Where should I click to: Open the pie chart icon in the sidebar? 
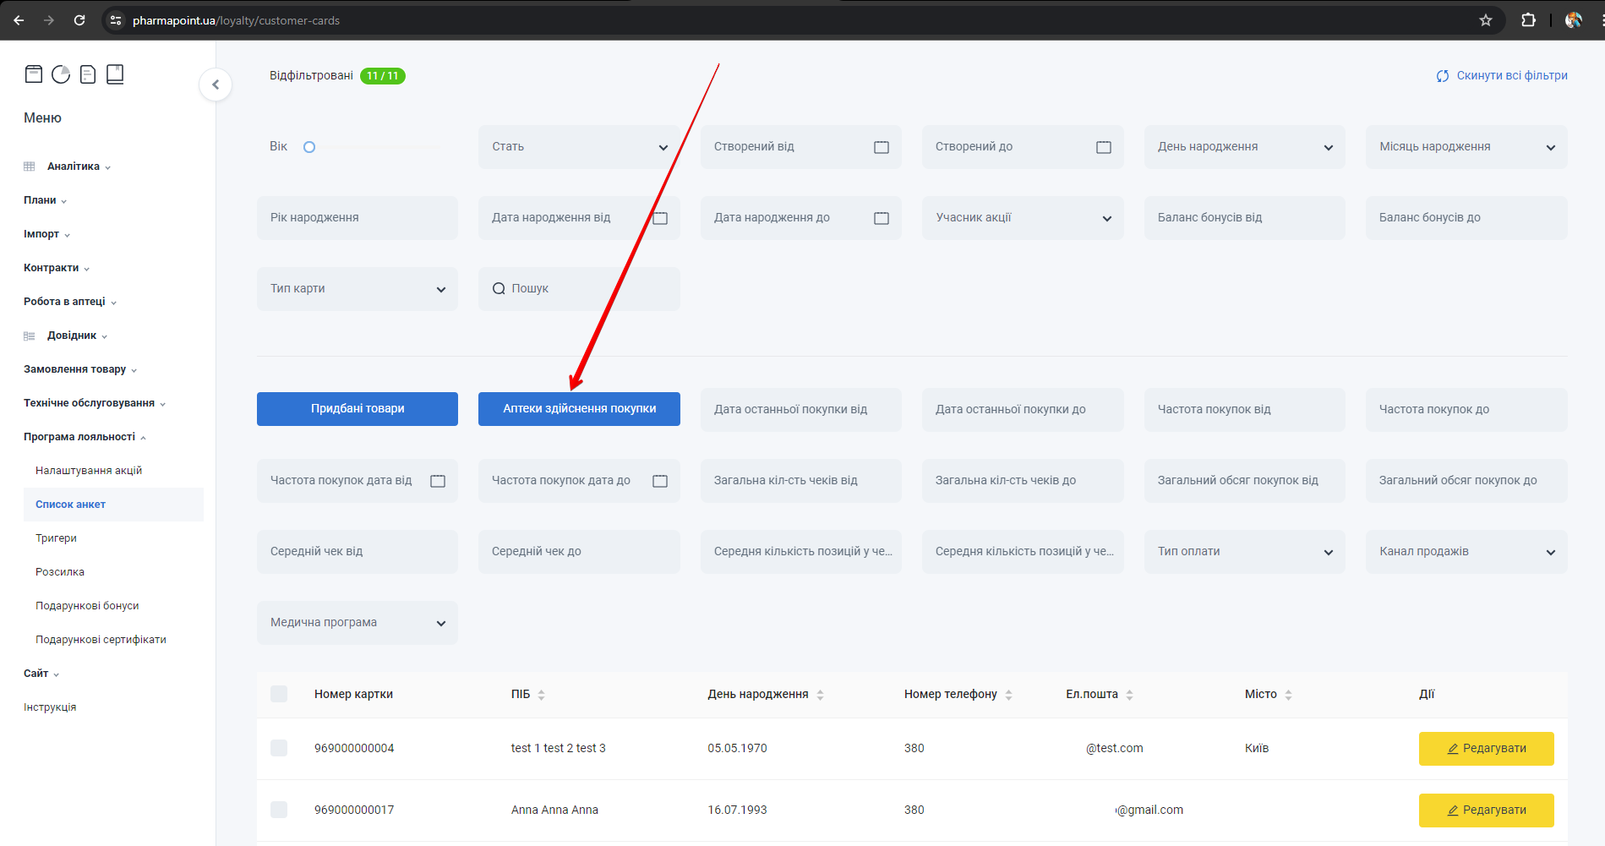(x=61, y=74)
